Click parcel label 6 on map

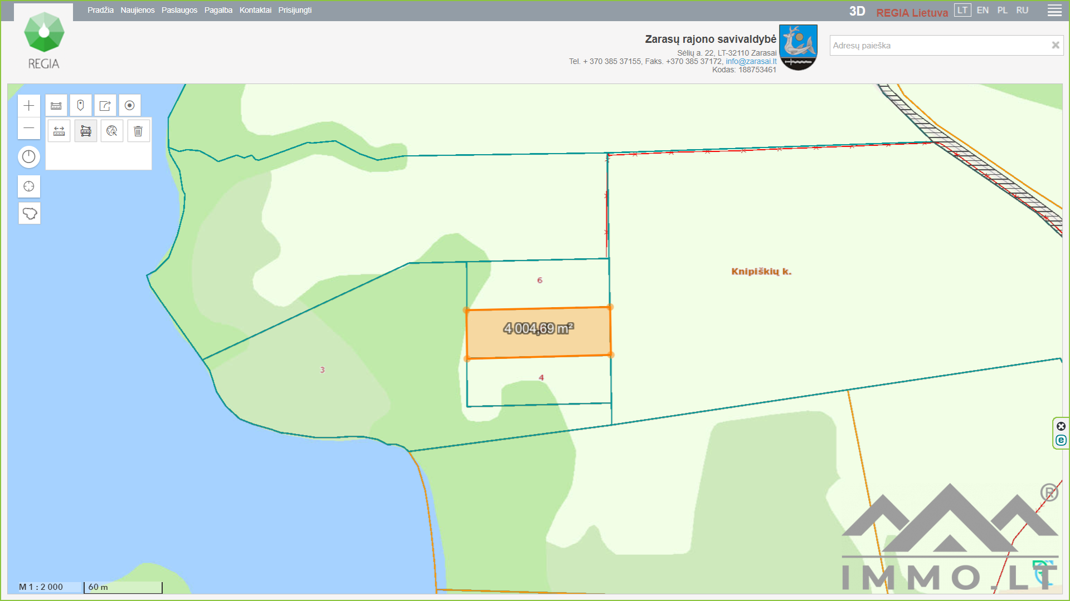tap(539, 280)
